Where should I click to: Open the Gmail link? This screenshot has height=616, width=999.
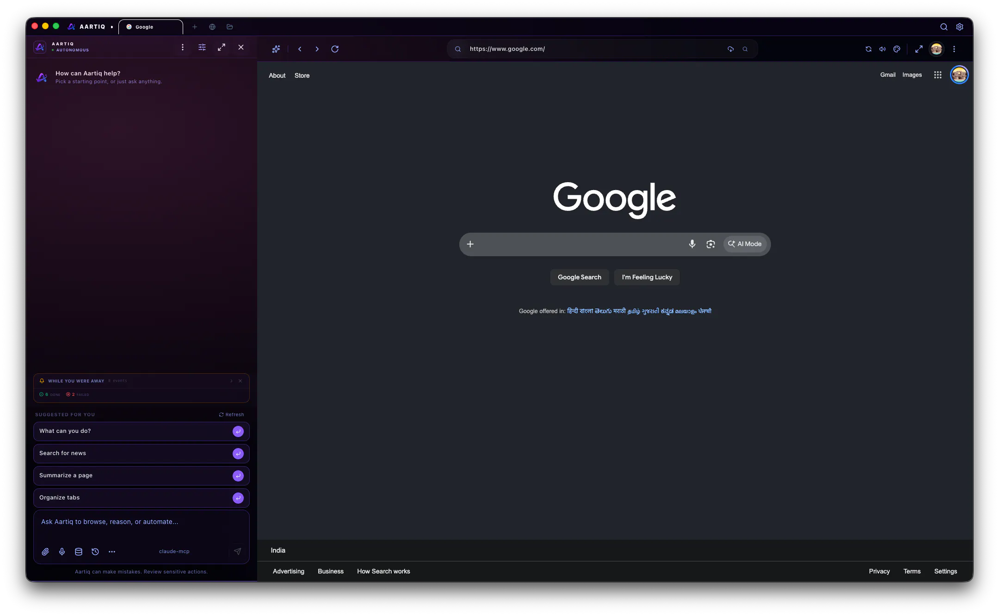coord(888,75)
